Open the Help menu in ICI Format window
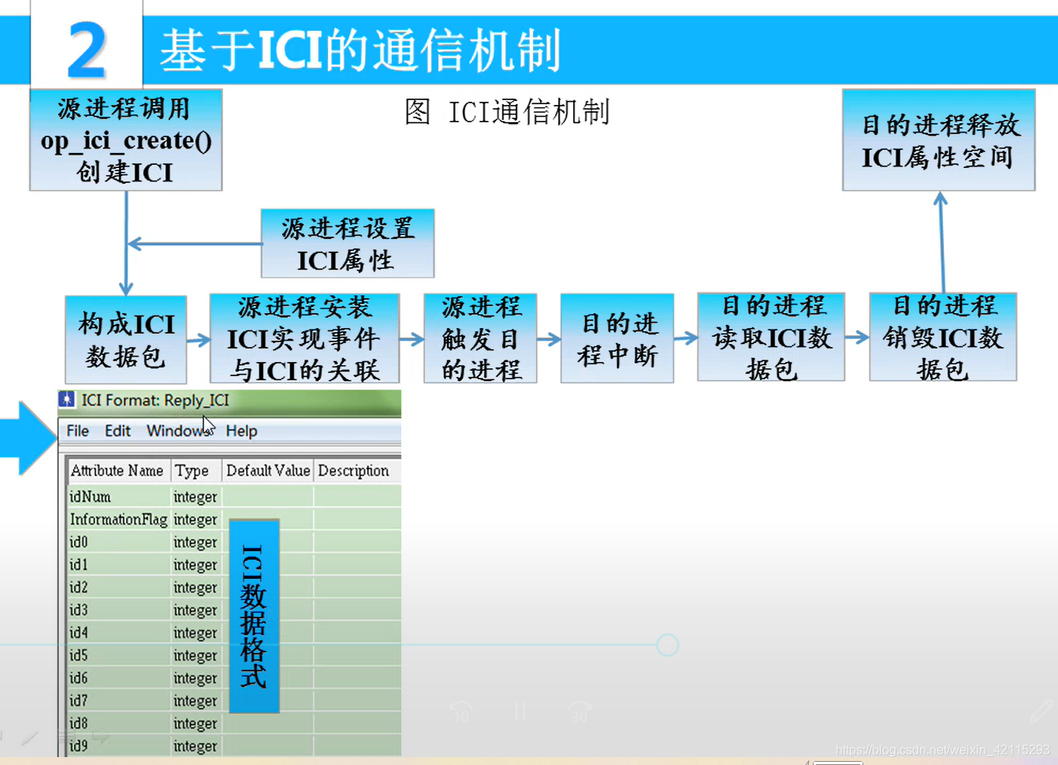 241,431
